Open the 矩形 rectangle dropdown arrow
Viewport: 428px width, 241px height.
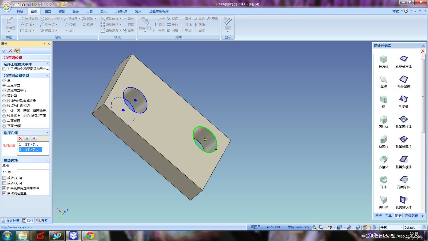pyautogui.click(x=33, y=31)
